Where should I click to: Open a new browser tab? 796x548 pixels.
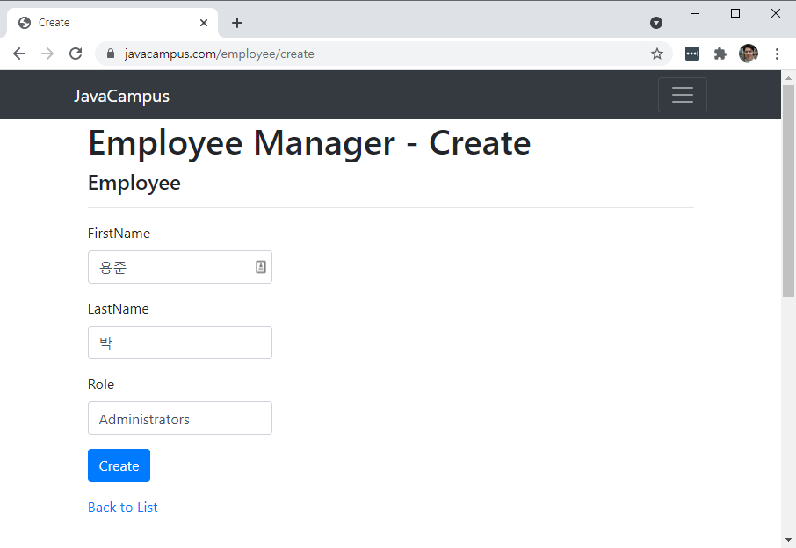point(237,23)
